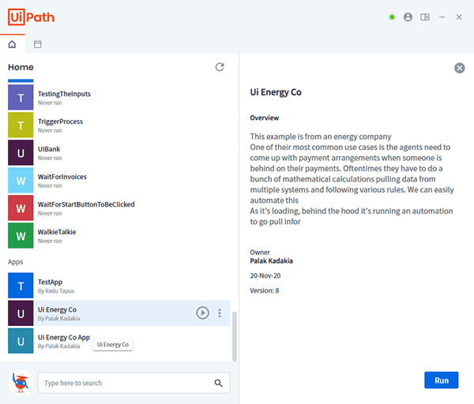Select the TriggerProcess tile icon
Screen dimensions: 474x404
point(21,125)
